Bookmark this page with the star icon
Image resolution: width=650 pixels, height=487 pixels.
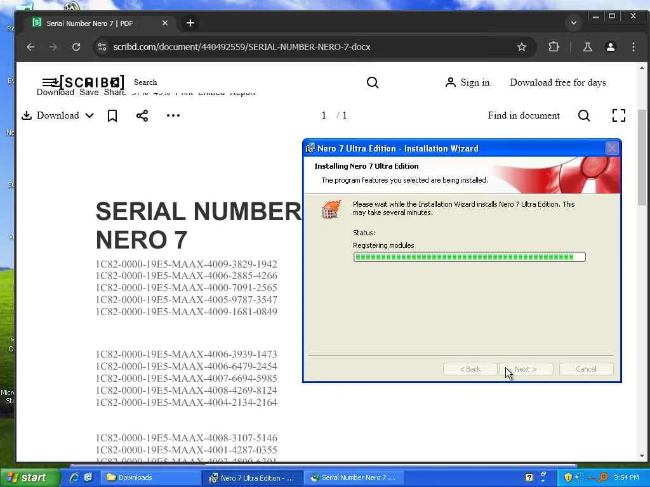click(x=522, y=47)
